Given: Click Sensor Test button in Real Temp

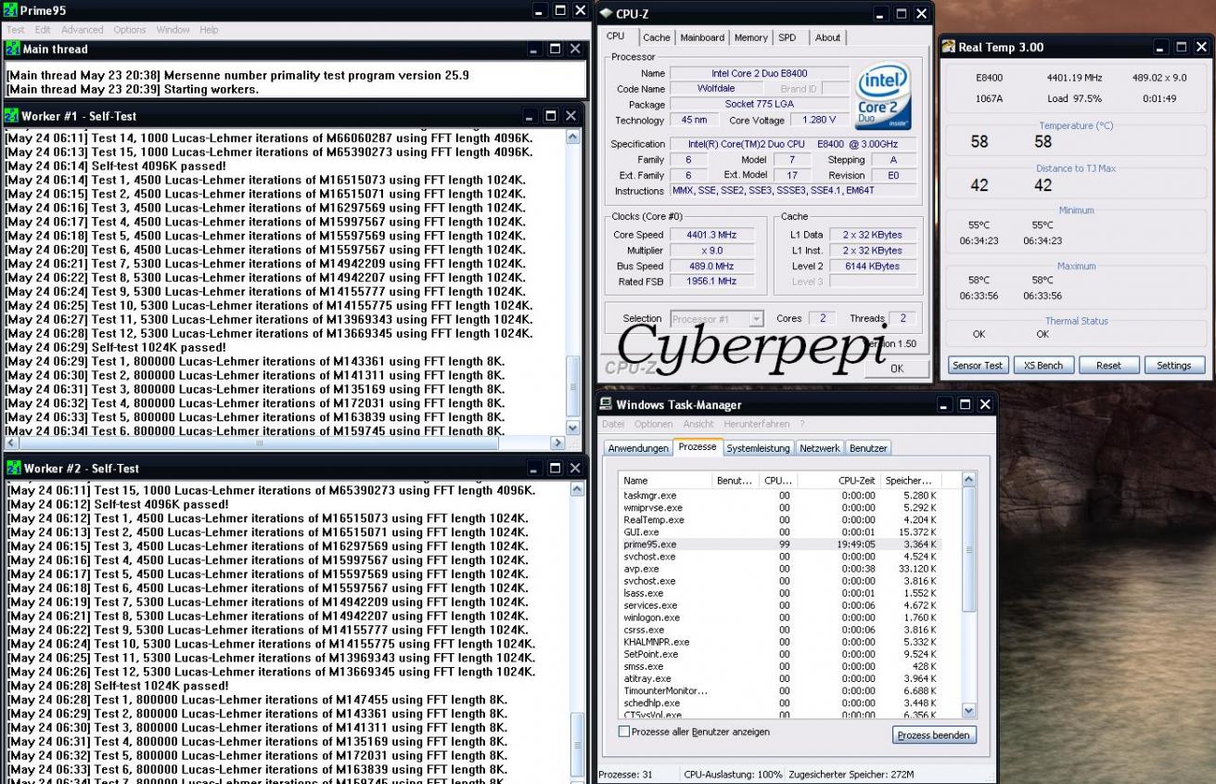Looking at the screenshot, I should click(978, 366).
